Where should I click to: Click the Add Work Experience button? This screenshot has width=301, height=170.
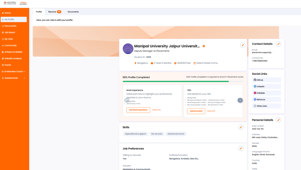pos(138,110)
